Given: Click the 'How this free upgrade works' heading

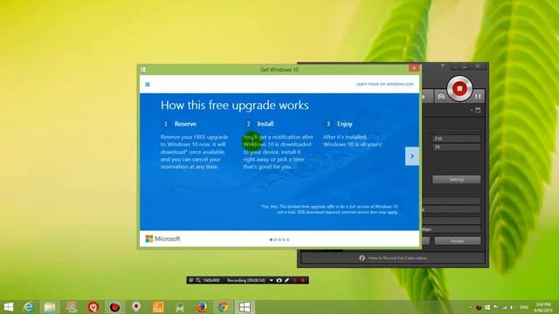Looking at the screenshot, I should (x=235, y=106).
